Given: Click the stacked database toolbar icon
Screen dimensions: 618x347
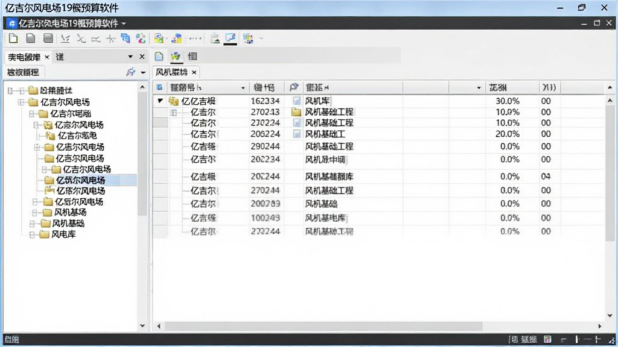Looking at the screenshot, I should [x=48, y=38].
